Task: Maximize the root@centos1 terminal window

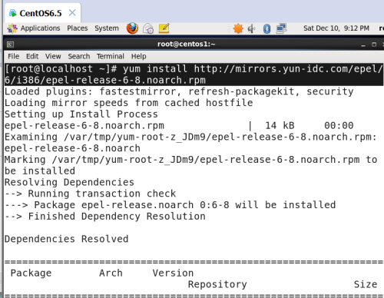Action: [x=374, y=45]
